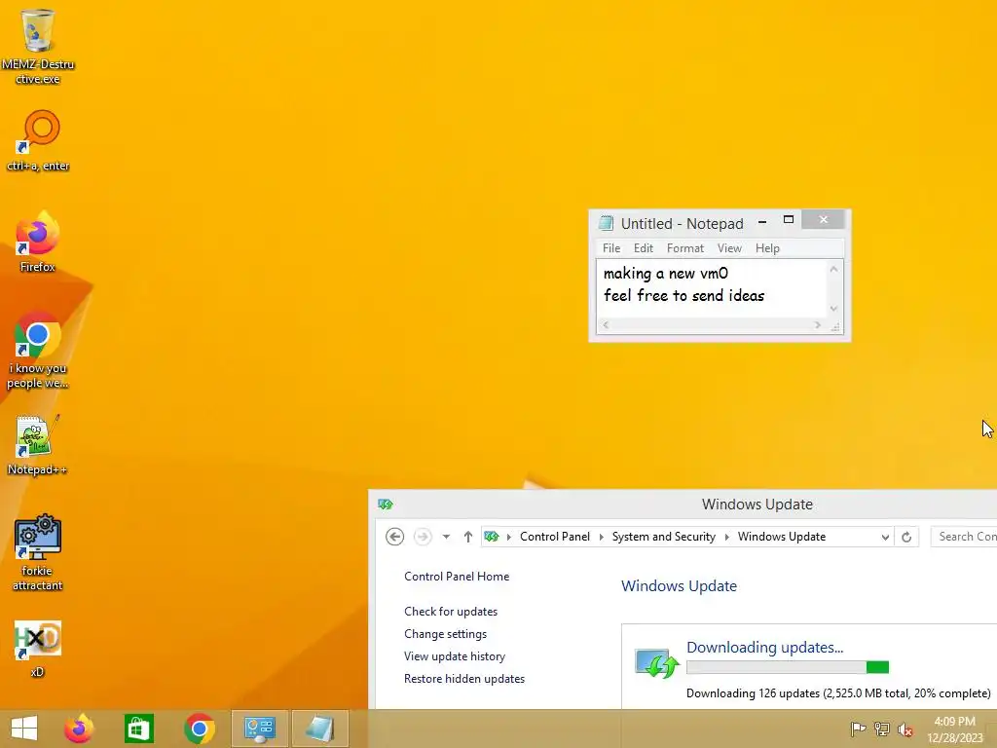Click the muted volume tray icon

905,729
